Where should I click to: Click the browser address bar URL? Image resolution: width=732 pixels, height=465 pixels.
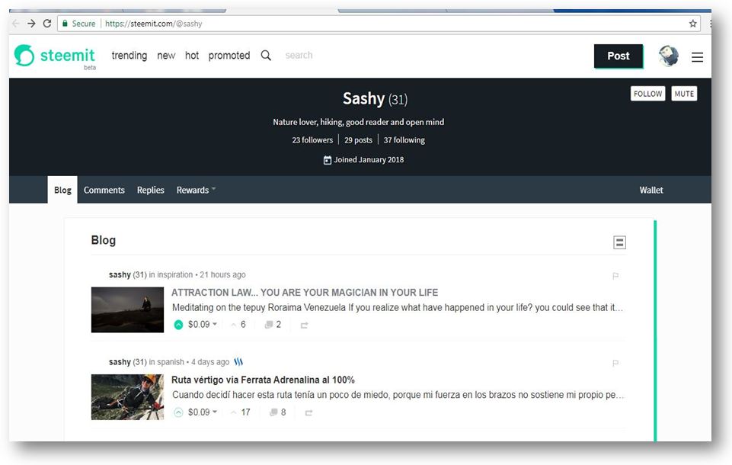pyautogui.click(x=154, y=24)
